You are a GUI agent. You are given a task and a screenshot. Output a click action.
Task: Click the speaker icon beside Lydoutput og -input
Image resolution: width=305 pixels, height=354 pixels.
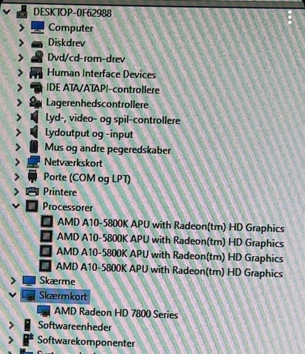(x=34, y=132)
